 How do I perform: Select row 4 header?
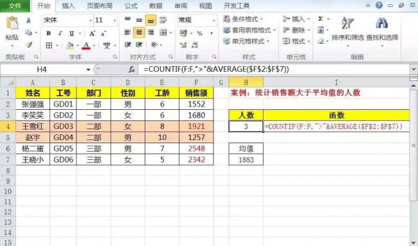[x=8, y=126]
